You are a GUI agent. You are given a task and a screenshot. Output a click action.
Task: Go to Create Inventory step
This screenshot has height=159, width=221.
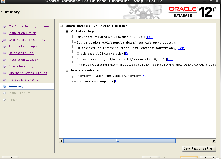pos(21,66)
